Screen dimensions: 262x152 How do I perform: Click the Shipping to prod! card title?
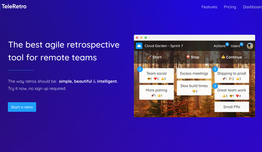tap(232, 74)
